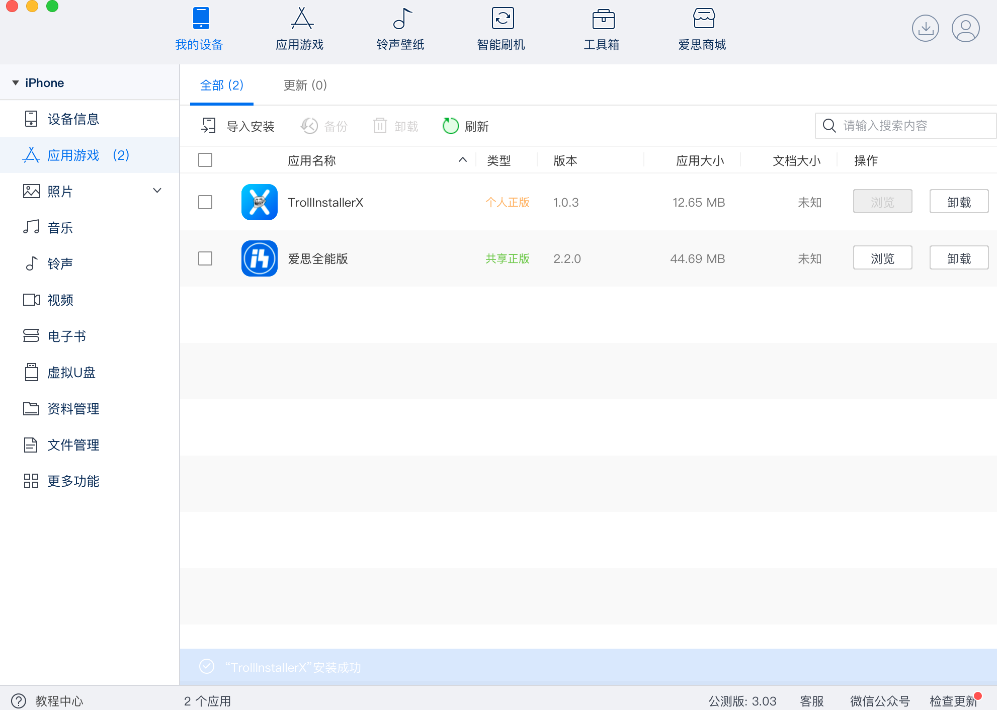Click the 应用大小 column header

click(x=700, y=161)
